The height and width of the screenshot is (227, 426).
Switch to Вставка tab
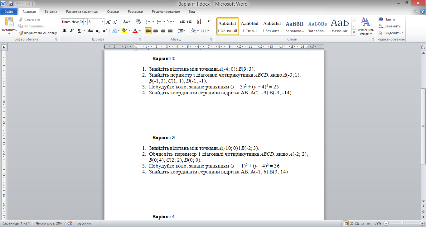51,12
